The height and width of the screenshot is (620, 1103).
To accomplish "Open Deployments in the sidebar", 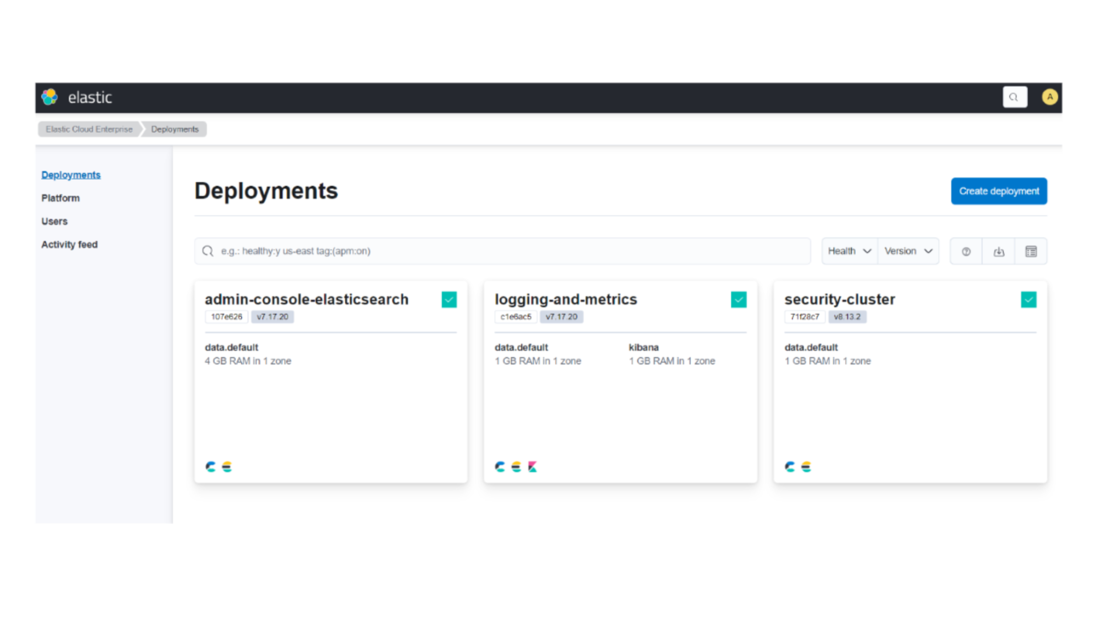I will (x=71, y=175).
